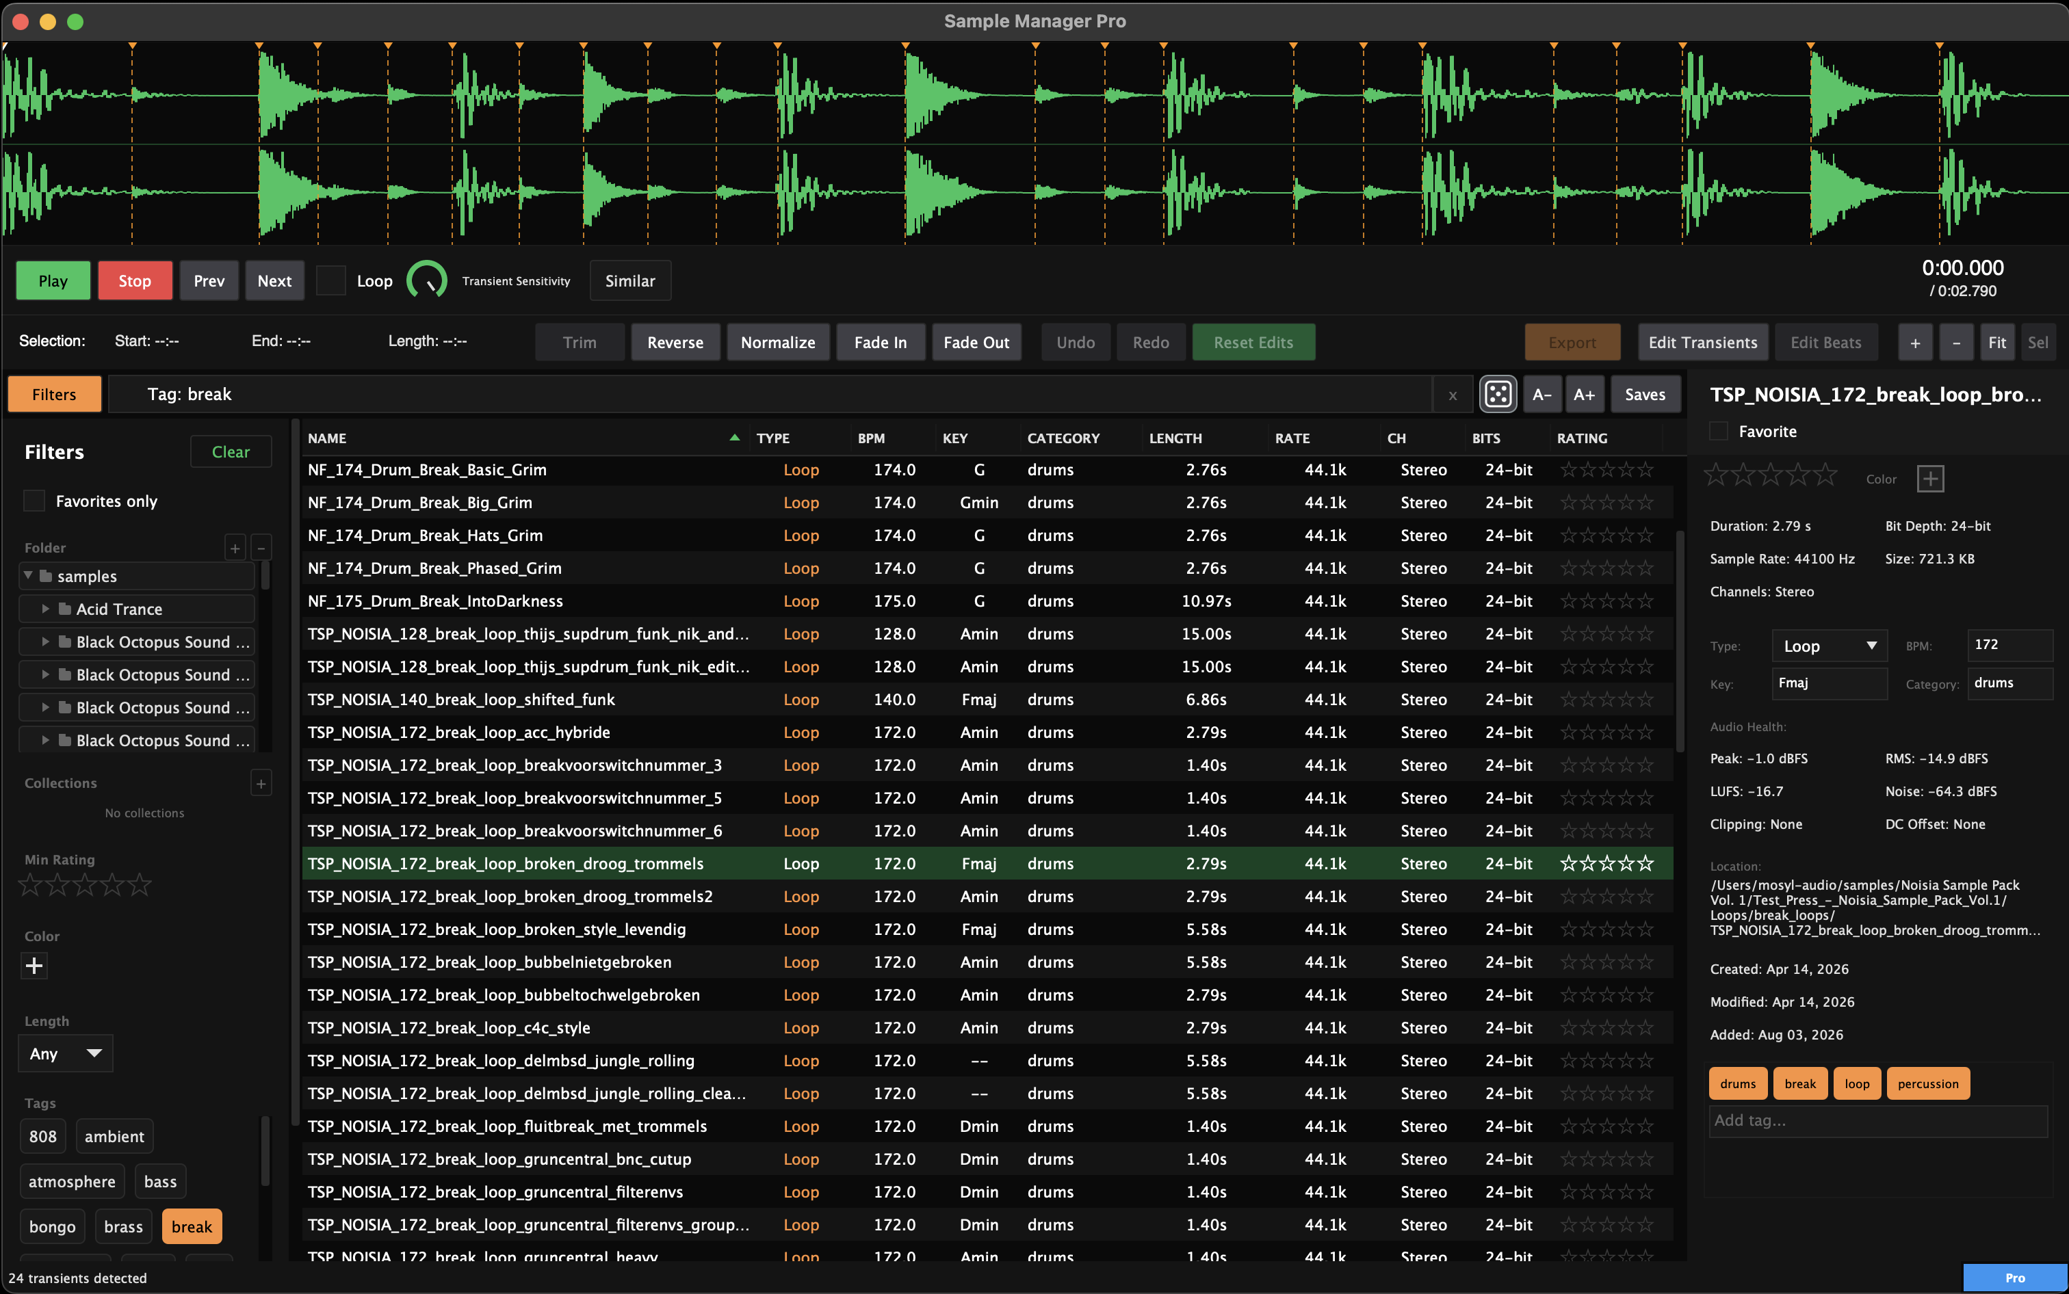Viewport: 2069px width, 1294px height.
Task: Toggle the Filters panel tab
Action: point(55,395)
